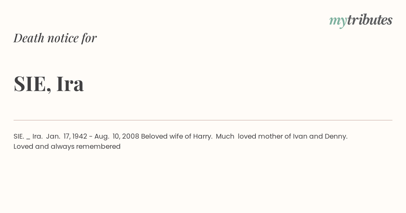This screenshot has width=406, height=213.
Task: Click the word "Death" in italic heading
Action: [x=29, y=38]
